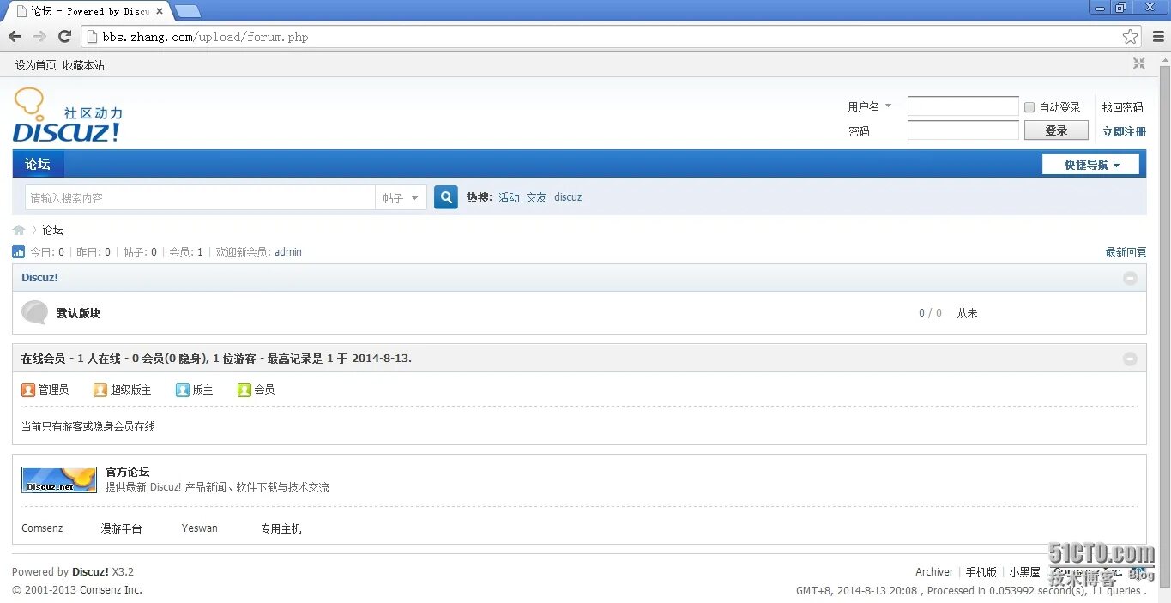The width and height of the screenshot is (1171, 603).
Task: Open the 帖子 search type dropdown
Action: point(401,196)
